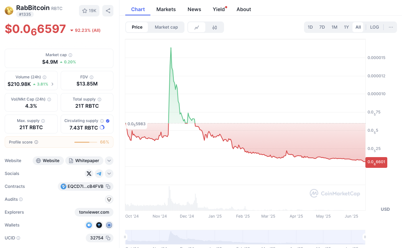Open the third circular wallet icon
This screenshot has height=248, width=402.
[109, 225]
